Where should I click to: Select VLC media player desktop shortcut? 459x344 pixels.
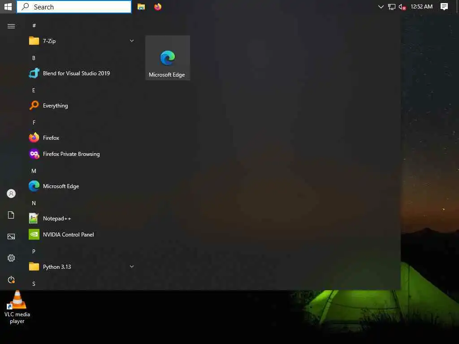click(x=17, y=307)
